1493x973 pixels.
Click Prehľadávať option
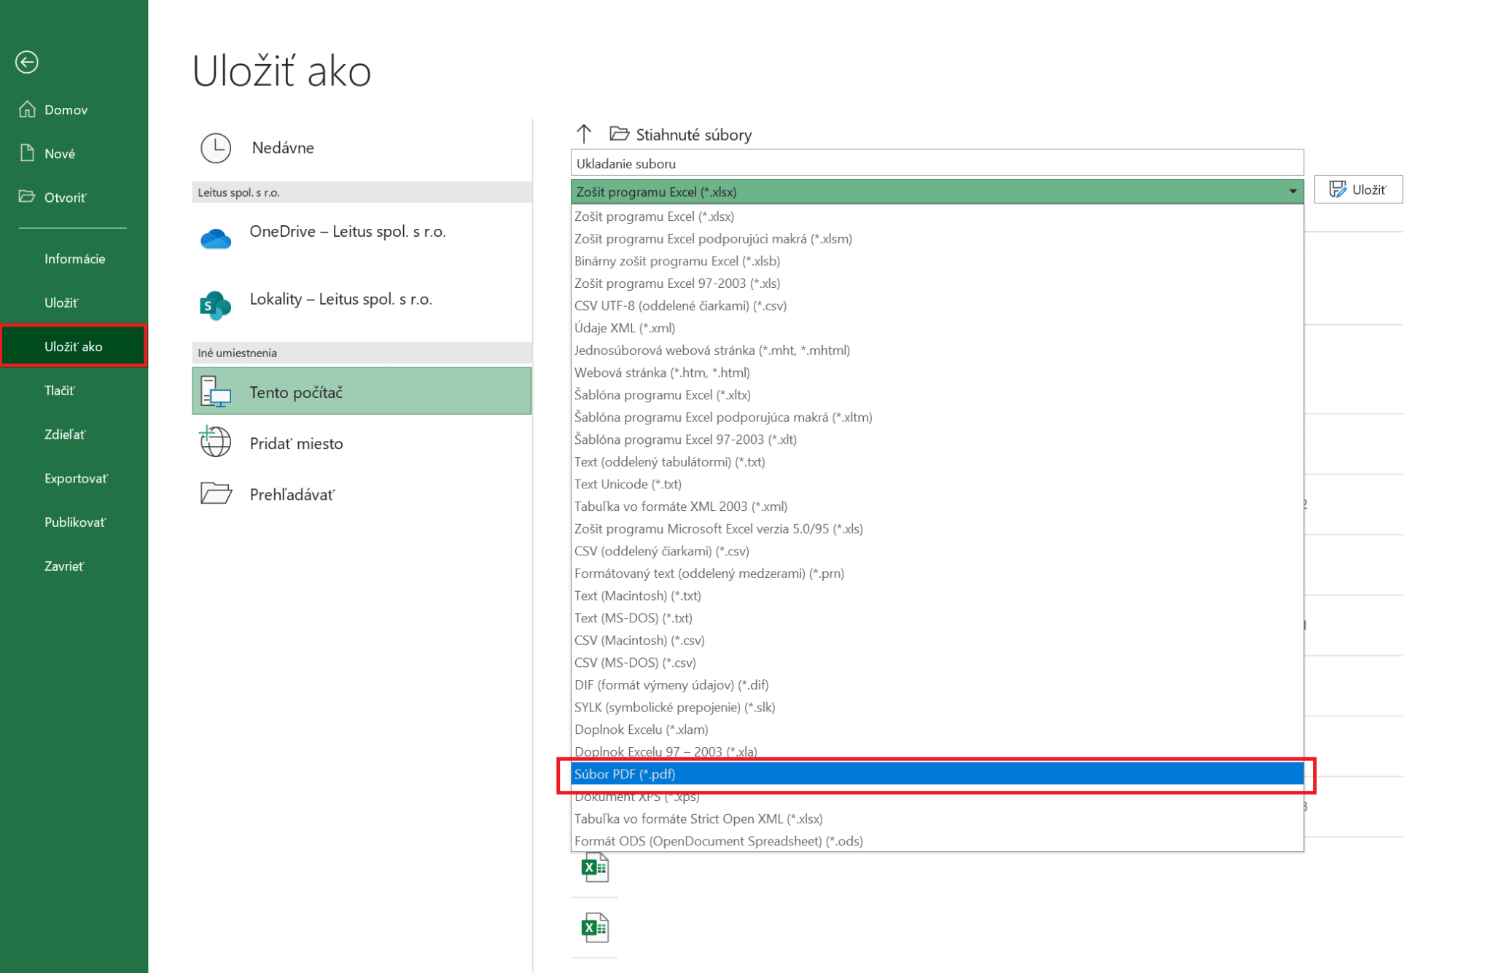pos(362,494)
